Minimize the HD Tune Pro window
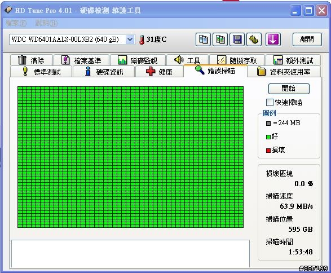 pyautogui.click(x=295, y=10)
